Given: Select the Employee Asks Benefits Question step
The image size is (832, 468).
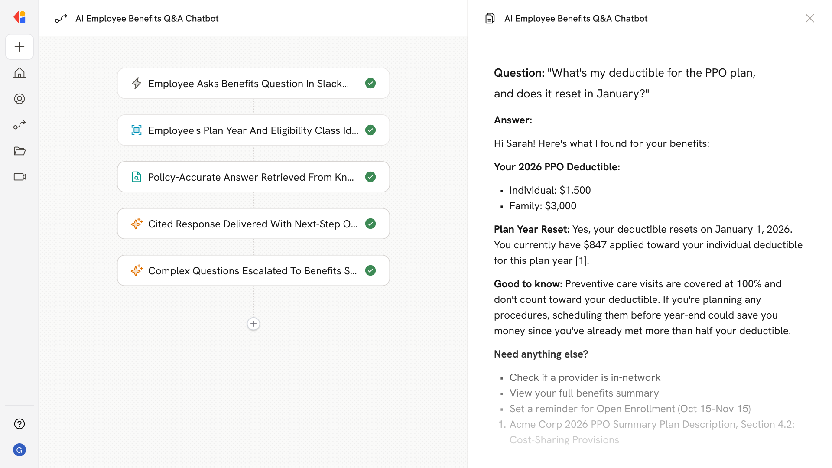Looking at the screenshot, I should pyautogui.click(x=248, y=84).
